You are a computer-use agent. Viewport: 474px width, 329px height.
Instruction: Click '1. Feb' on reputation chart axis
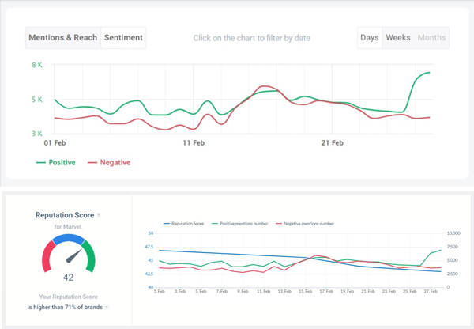(160, 292)
